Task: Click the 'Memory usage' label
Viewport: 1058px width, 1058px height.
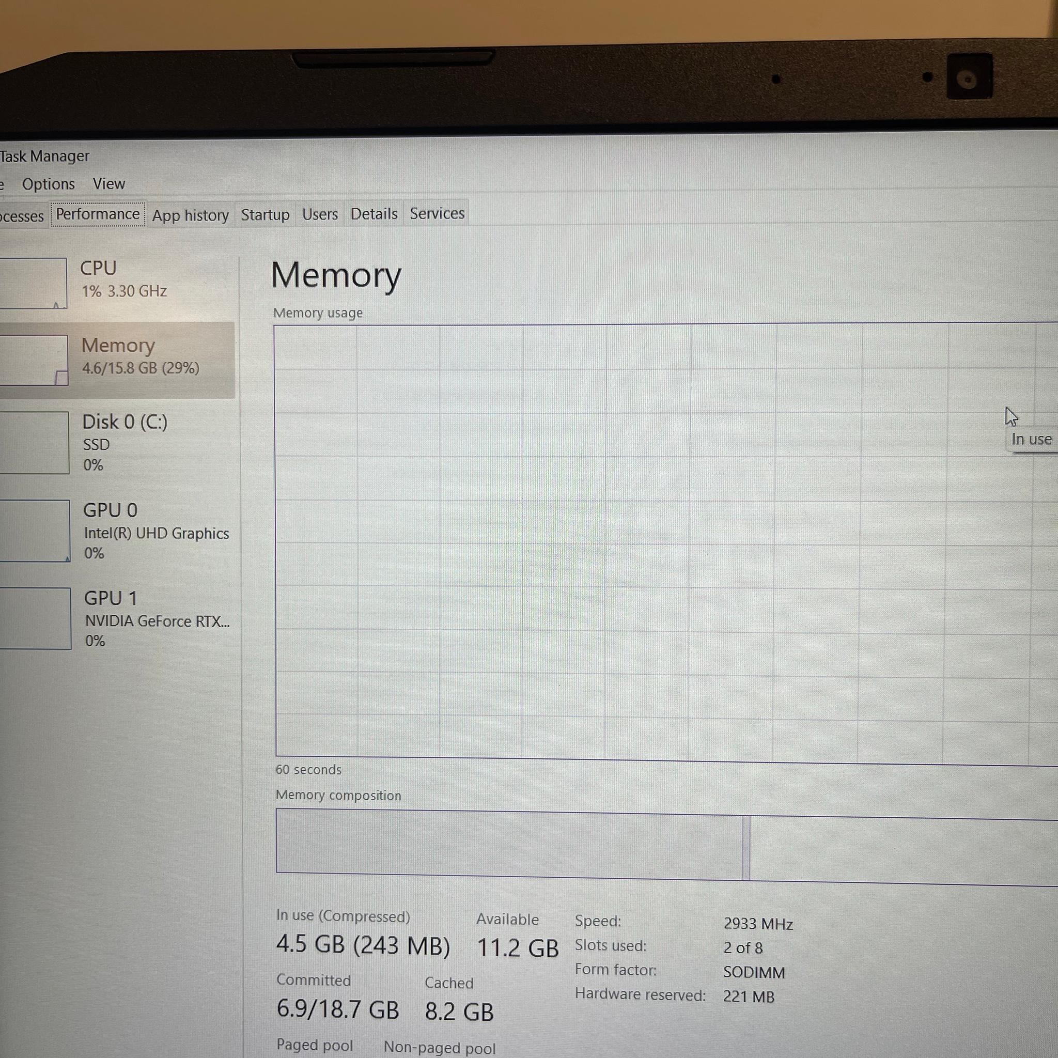Action: tap(318, 313)
